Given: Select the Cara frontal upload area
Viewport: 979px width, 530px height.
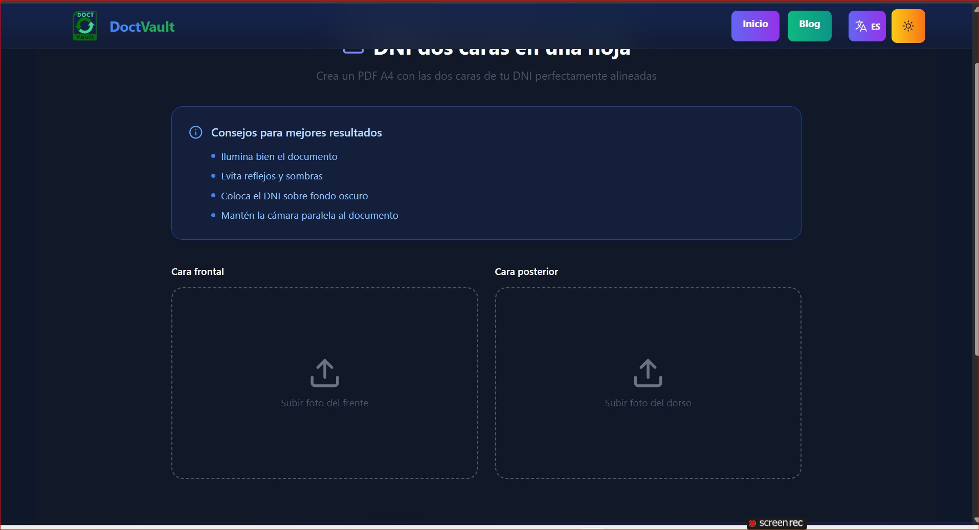Looking at the screenshot, I should point(324,383).
